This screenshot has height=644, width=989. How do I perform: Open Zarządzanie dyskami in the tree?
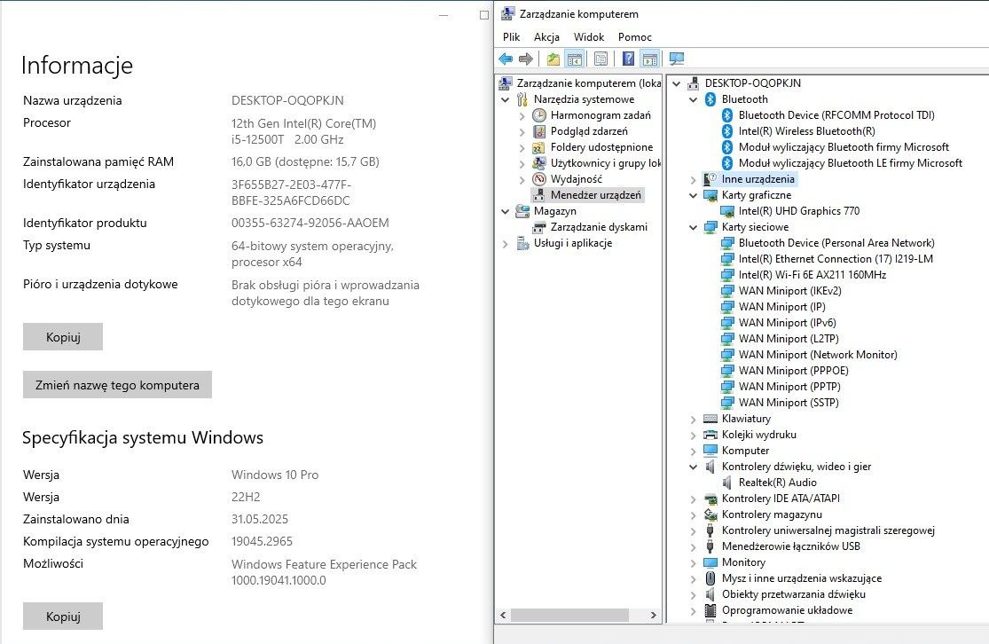point(599,227)
